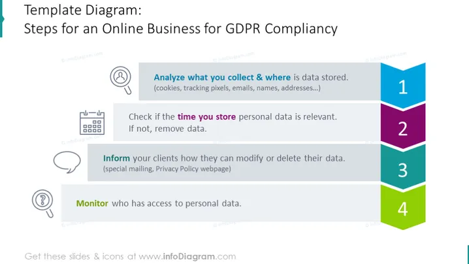Click the speech bubble icon beside step 3
Image resolution: width=469 pixels, height=264 pixels.
pyautogui.click(x=67, y=162)
